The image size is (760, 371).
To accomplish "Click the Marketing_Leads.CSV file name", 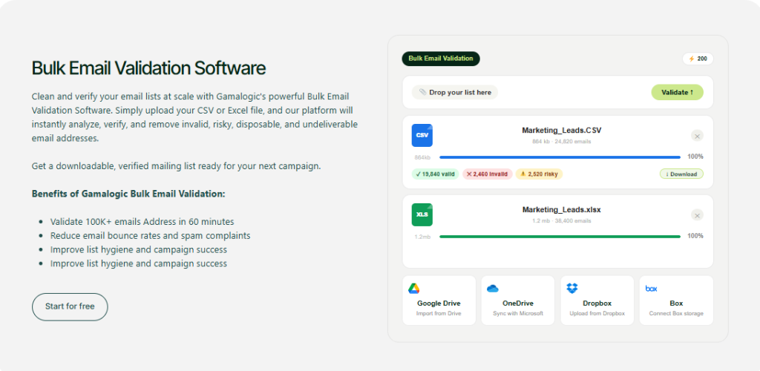I will coord(562,131).
